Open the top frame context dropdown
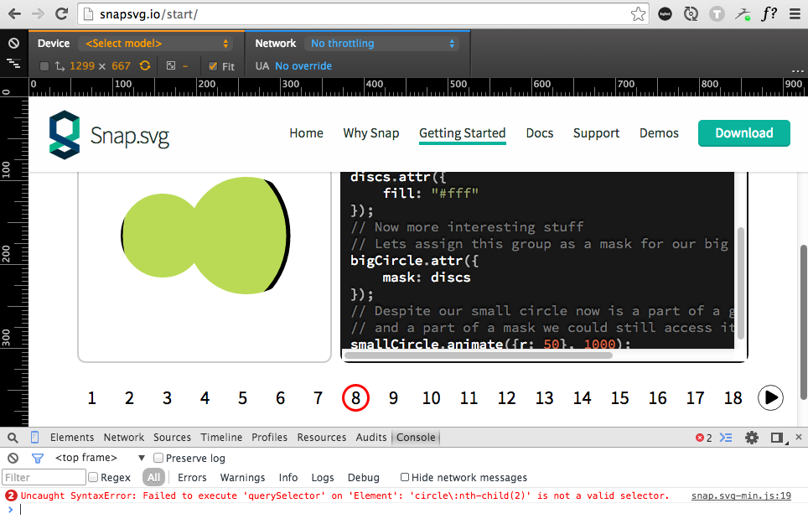Viewport: 808px width, 529px height. point(100,458)
